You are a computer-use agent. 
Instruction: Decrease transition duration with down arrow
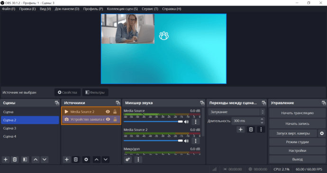coord(262,123)
